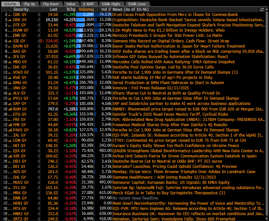Viewport: 269px width, 221px height.
Task: Switch to the Chg Up tab
Action: click(29, 4)
